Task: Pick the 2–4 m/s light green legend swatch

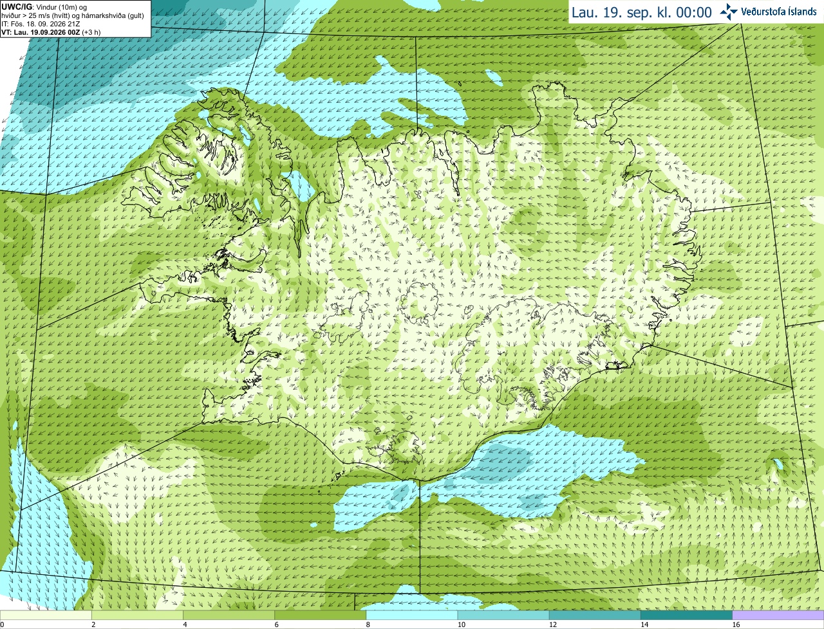Action: point(137,615)
